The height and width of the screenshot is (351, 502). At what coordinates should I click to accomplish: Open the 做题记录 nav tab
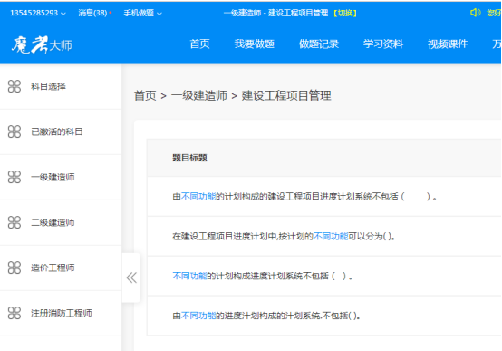(x=319, y=44)
